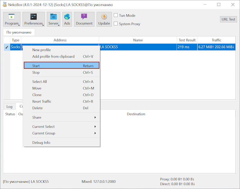Open the Preferences toolbar menu

tap(34, 19)
